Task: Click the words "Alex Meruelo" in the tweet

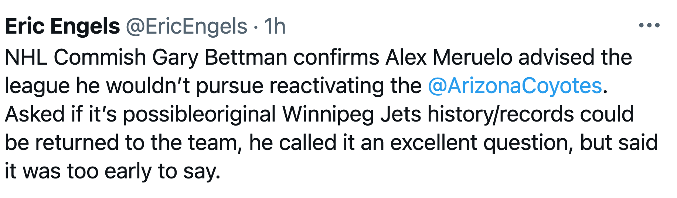Action: coord(449,57)
